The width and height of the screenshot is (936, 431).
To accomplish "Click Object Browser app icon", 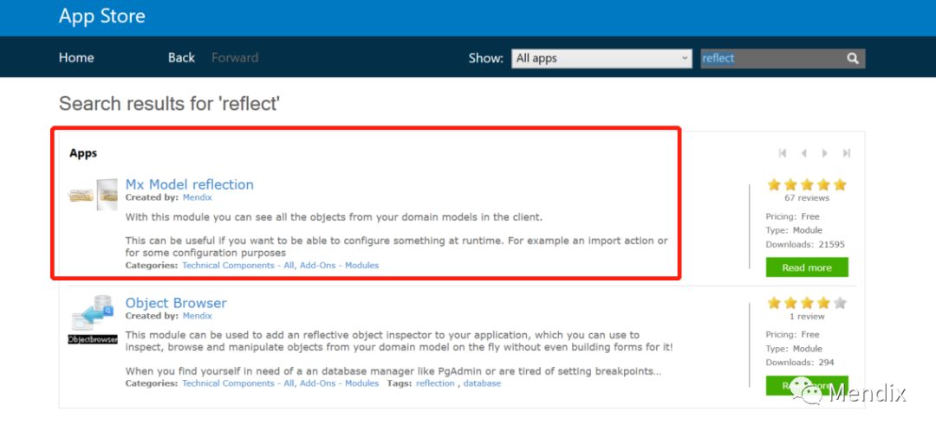I will click(93, 319).
